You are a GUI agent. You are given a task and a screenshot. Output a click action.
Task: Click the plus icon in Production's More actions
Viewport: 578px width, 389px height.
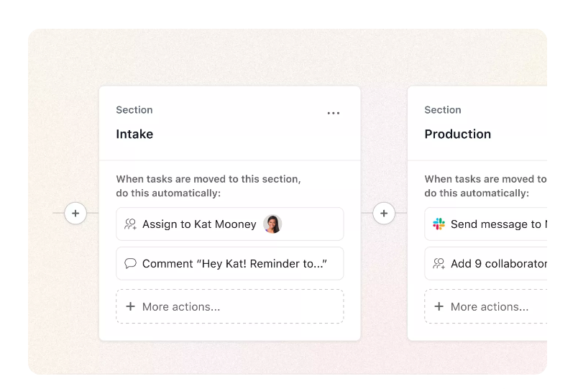(x=439, y=307)
